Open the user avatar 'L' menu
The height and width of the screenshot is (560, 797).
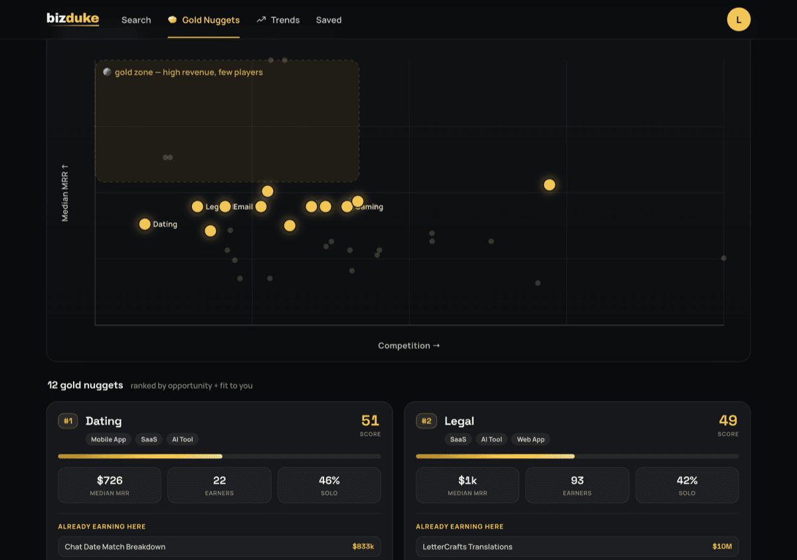pos(739,20)
